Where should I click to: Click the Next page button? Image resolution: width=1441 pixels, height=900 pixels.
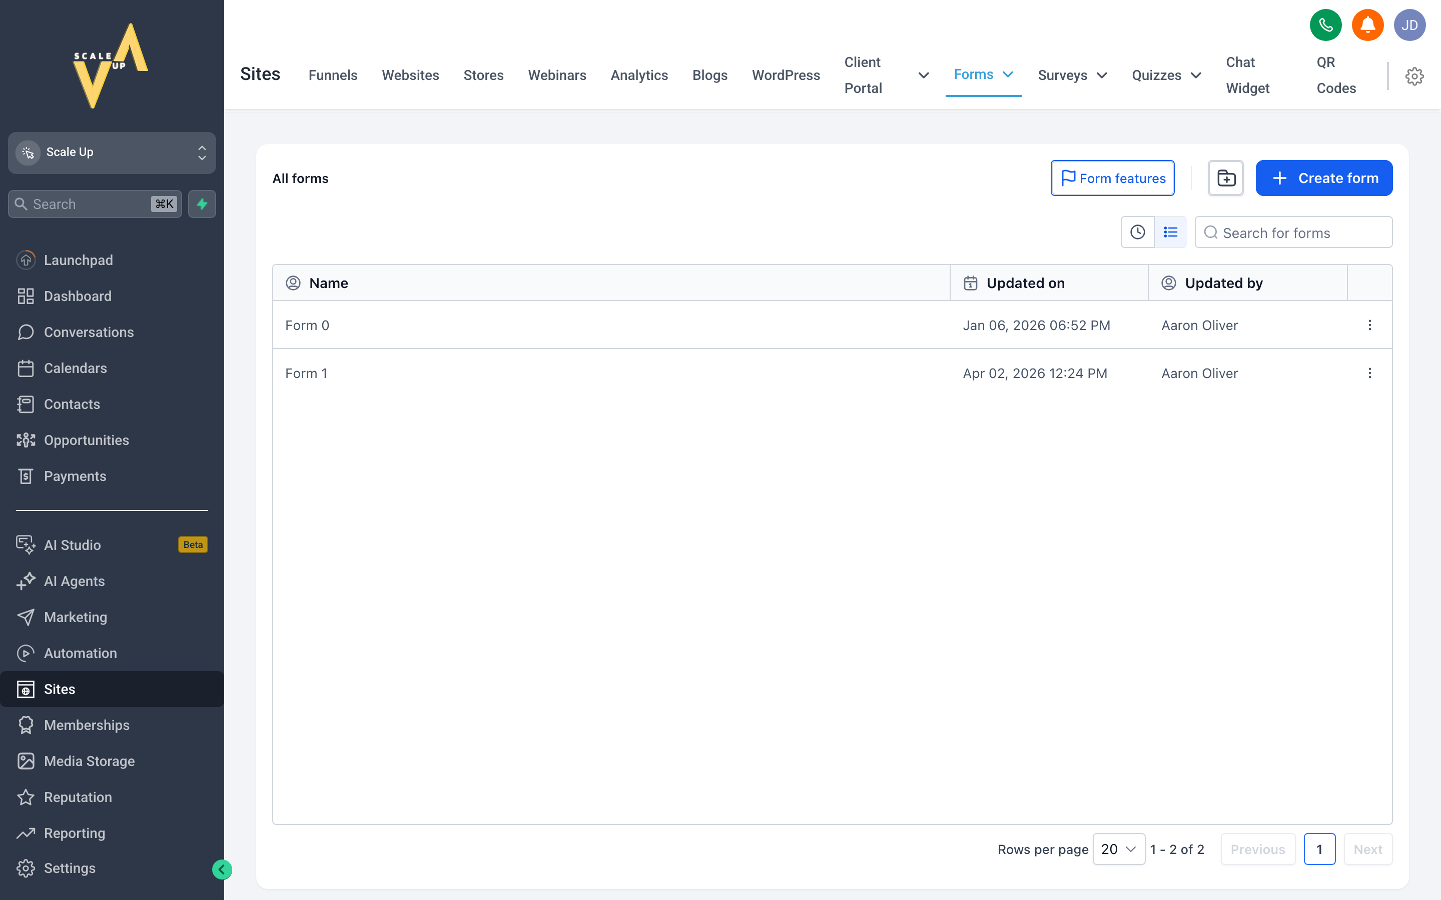1368,849
